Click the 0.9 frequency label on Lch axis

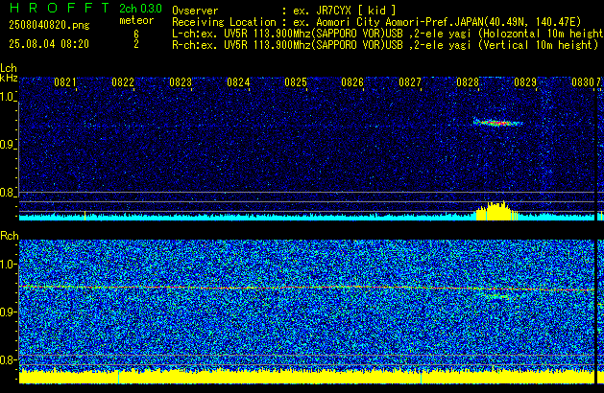click(x=8, y=145)
